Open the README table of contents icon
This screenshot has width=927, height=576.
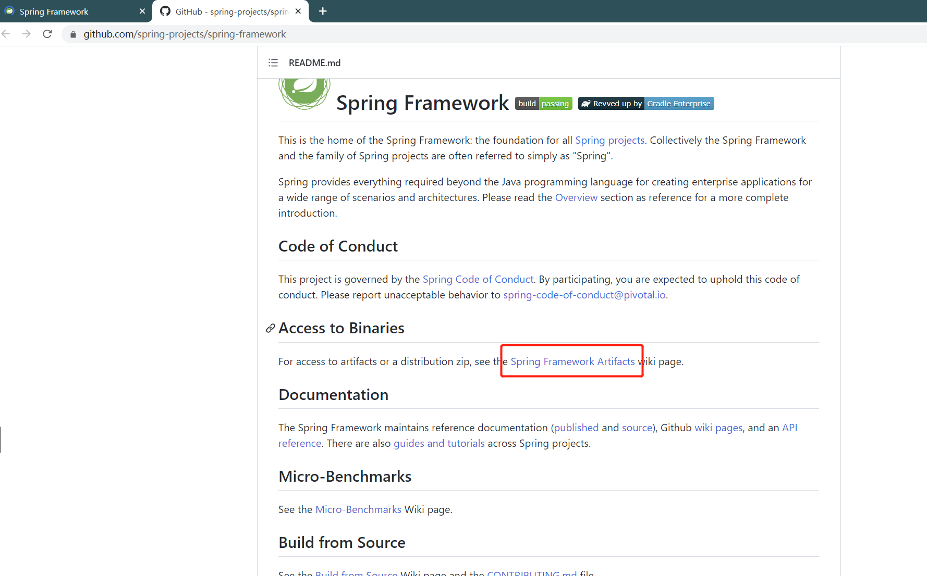273,63
